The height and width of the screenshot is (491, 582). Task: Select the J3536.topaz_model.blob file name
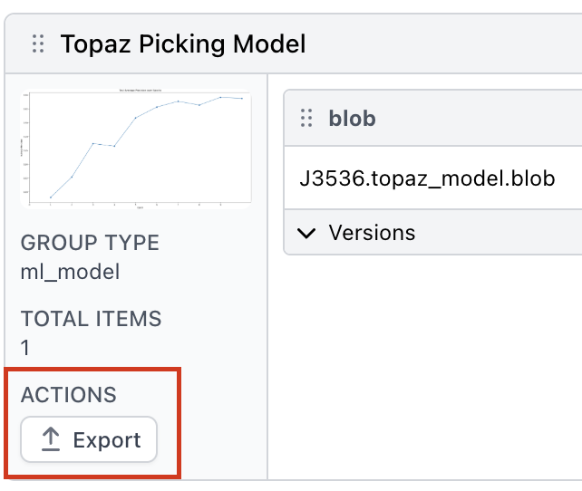tap(426, 178)
